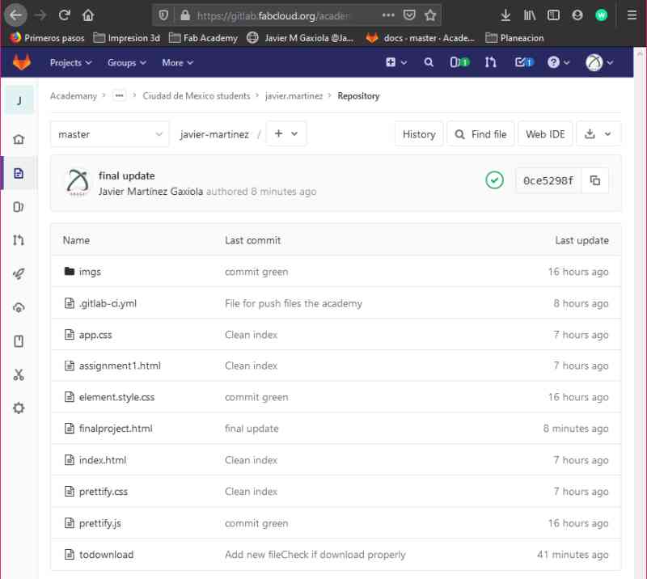Viewport: 647px width, 579px height.
Task: Open the element.style.css file
Action: point(116,397)
